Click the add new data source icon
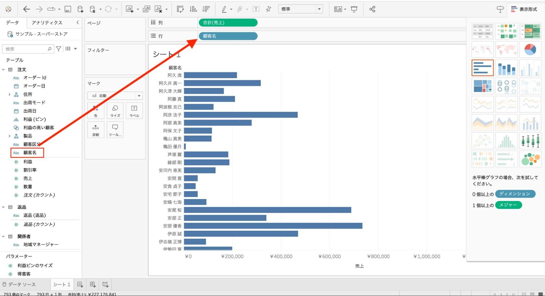The image size is (545, 296). click(80, 9)
